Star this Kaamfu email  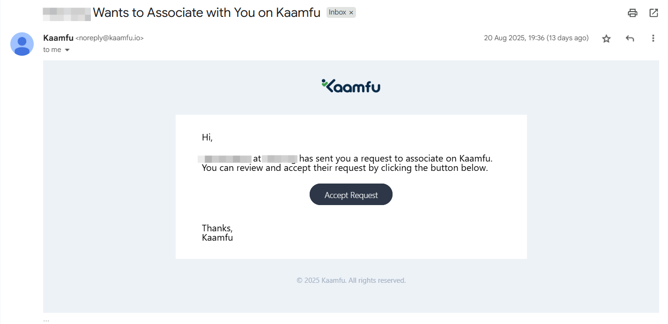[x=606, y=38]
